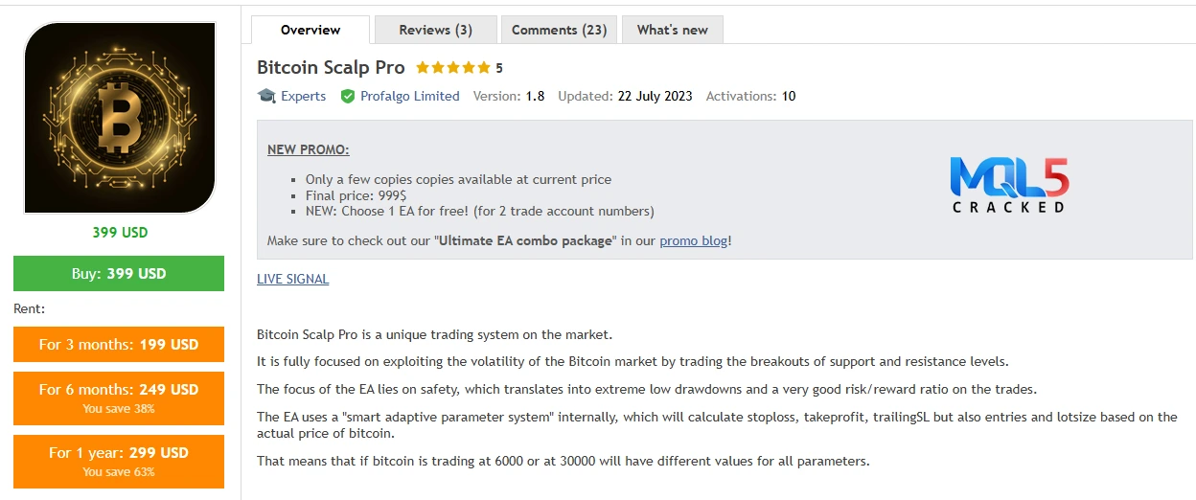1196x500 pixels.
Task: Click the green verified shield icon
Action: (348, 96)
